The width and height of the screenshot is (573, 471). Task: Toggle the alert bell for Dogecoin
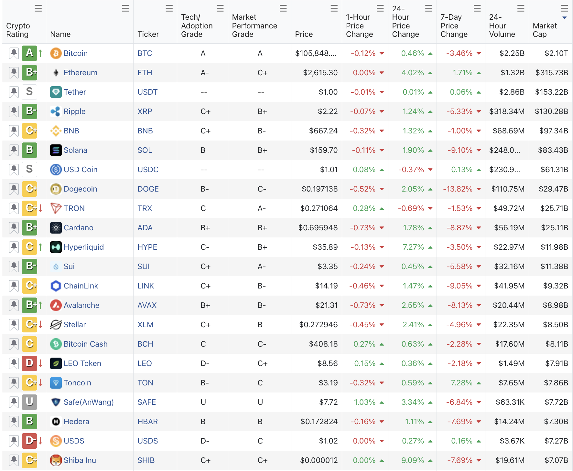14,189
